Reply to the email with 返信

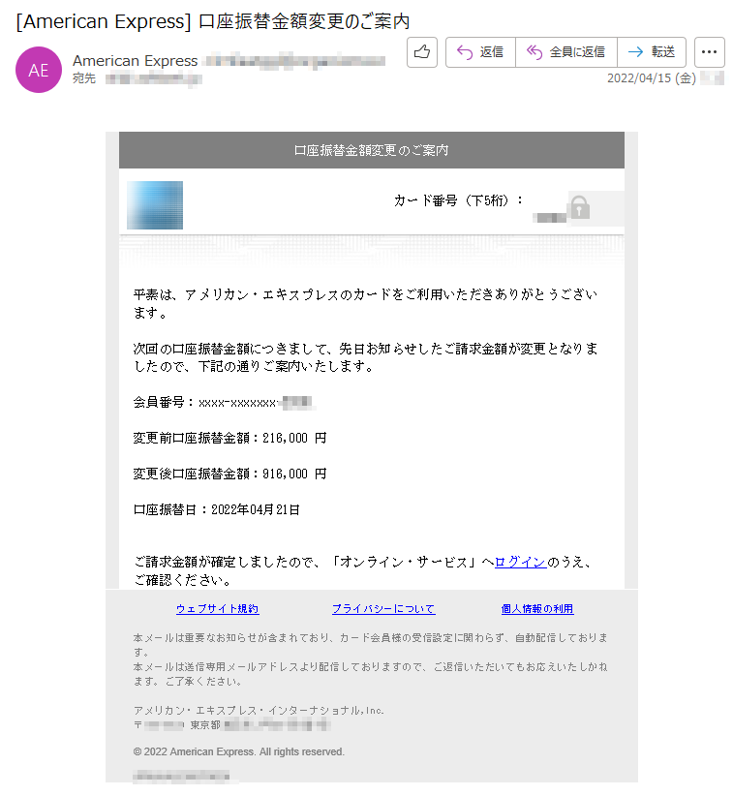[480, 51]
